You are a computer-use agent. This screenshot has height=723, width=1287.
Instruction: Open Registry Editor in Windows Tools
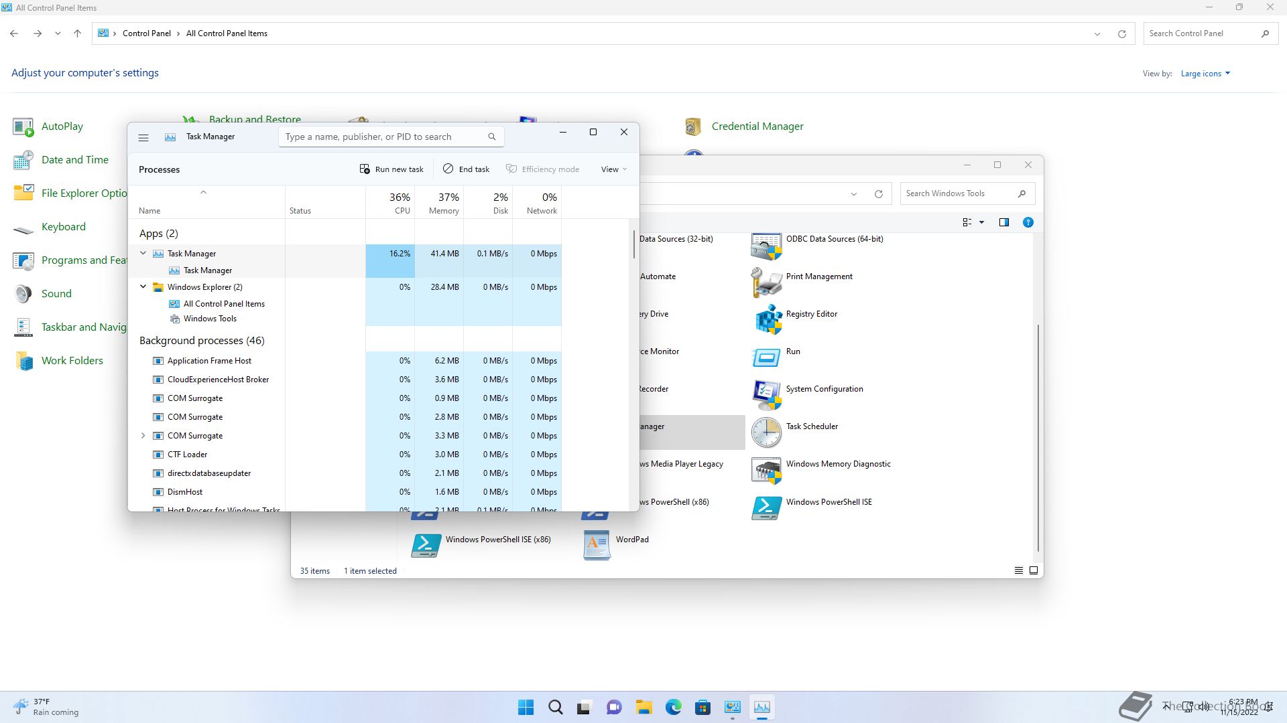794,321
